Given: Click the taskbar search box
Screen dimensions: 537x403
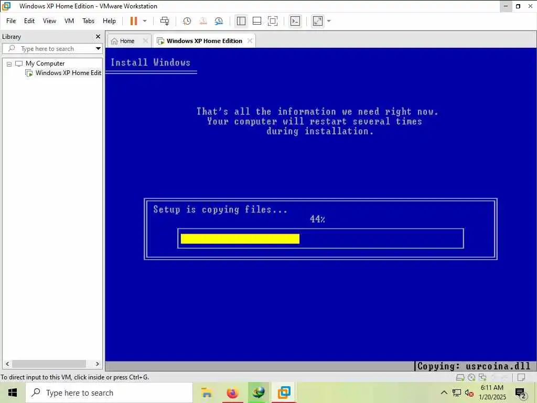Looking at the screenshot, I should 109,393.
